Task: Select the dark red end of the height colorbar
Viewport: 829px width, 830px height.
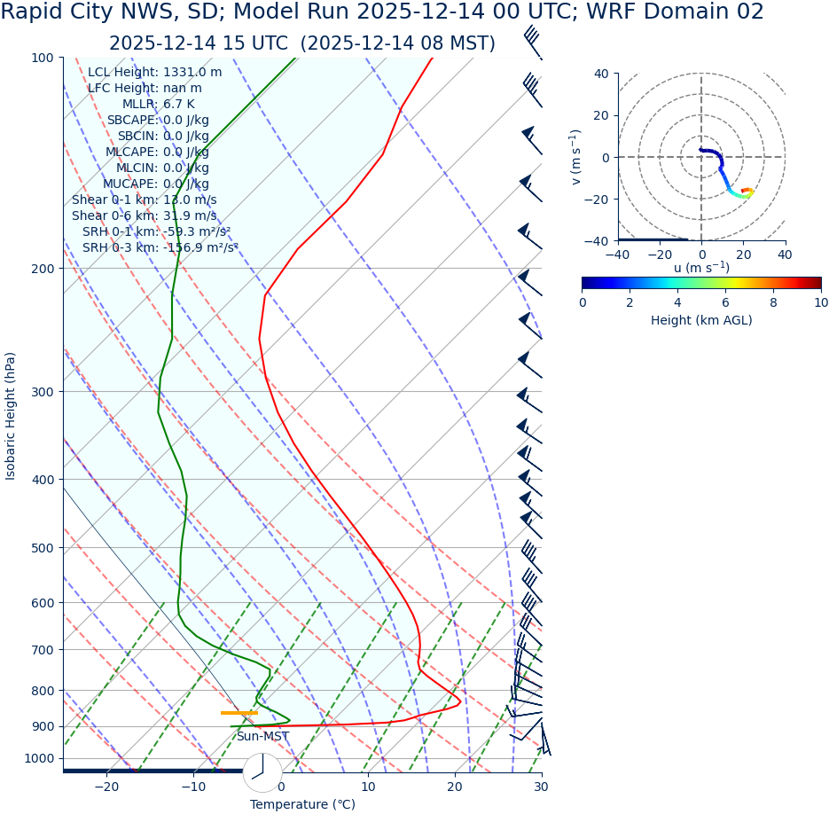Action: [817, 283]
